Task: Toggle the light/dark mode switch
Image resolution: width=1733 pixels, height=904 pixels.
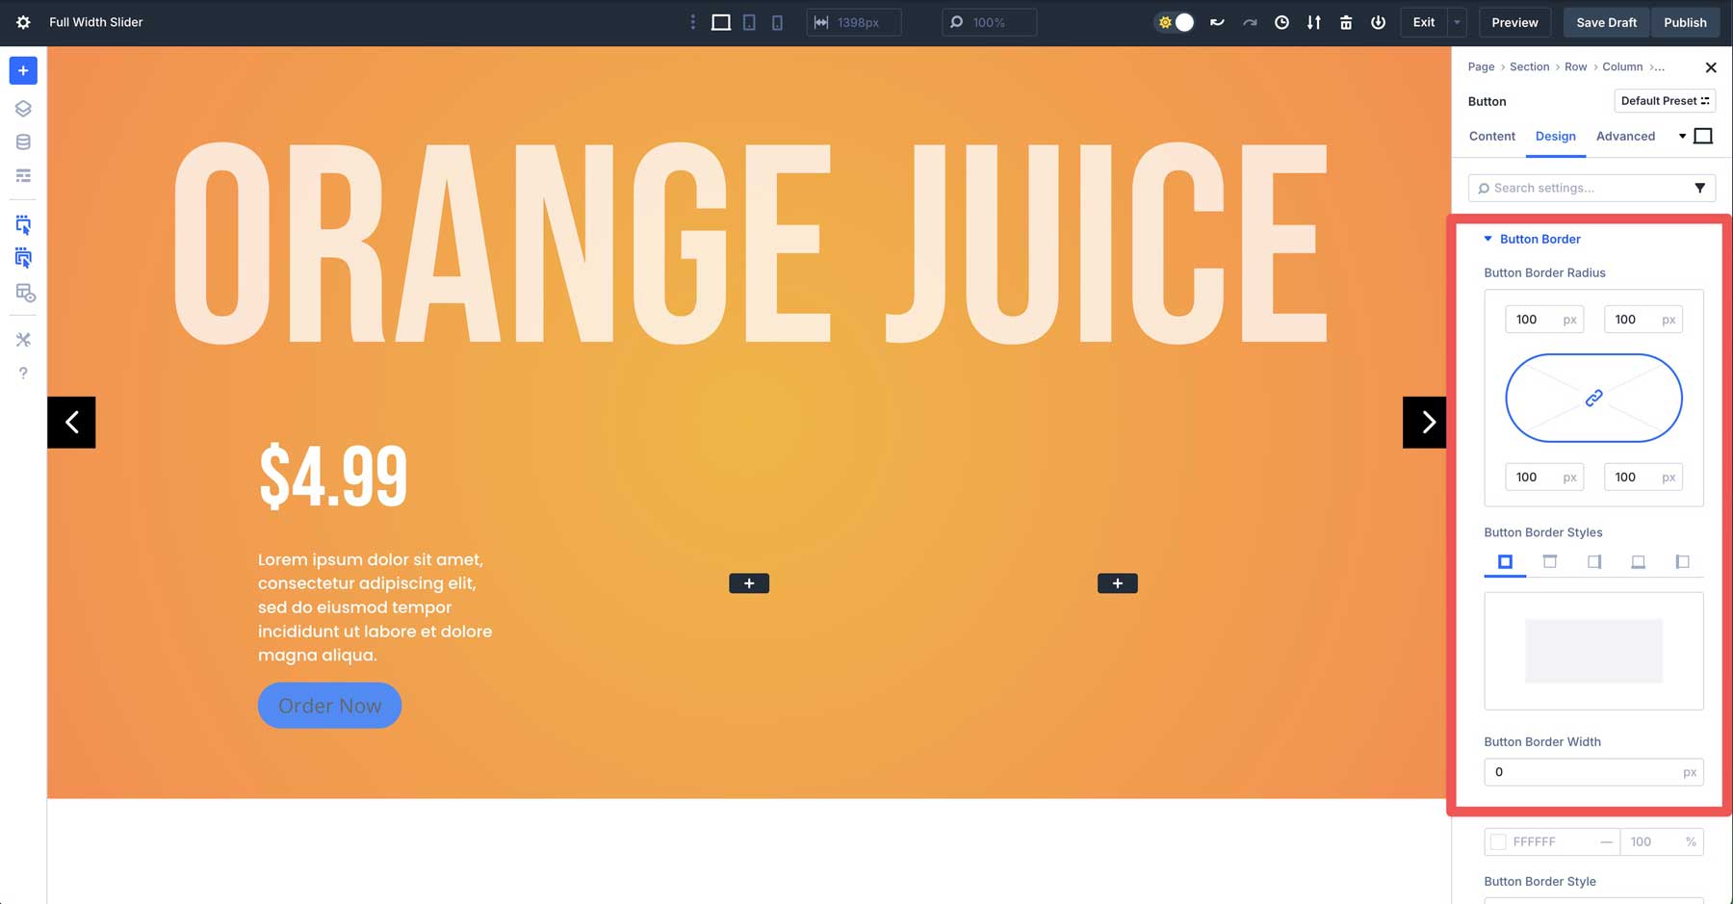Action: (x=1175, y=21)
